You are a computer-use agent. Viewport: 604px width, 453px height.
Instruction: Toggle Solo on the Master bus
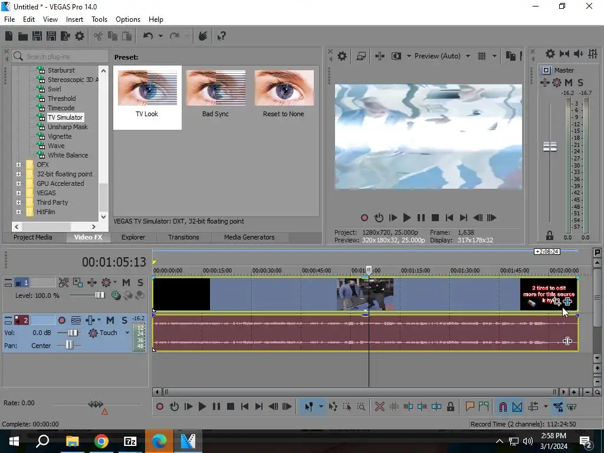580,83
